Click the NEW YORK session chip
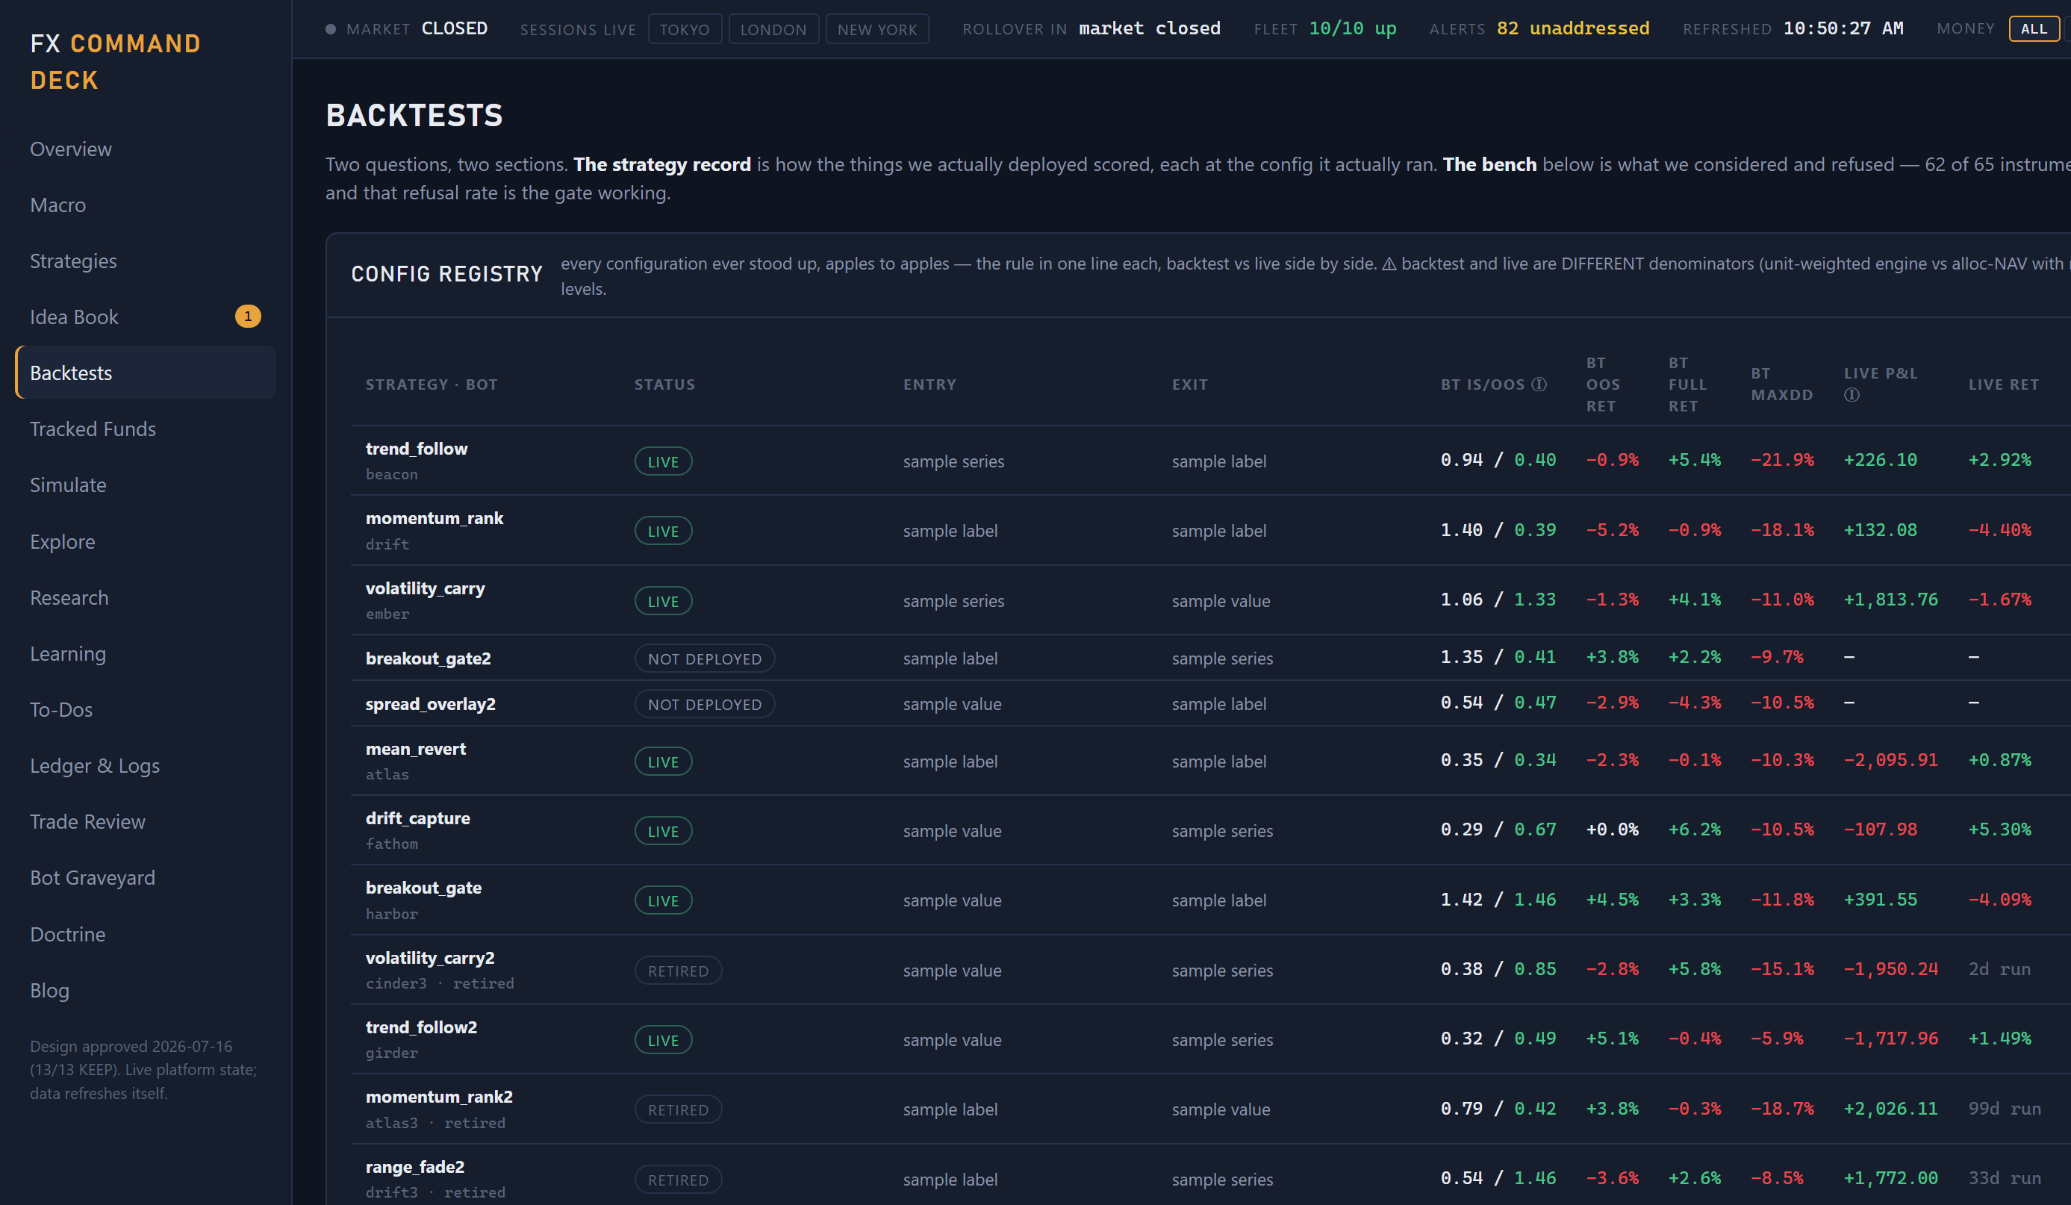The image size is (2071, 1205). 877,29
